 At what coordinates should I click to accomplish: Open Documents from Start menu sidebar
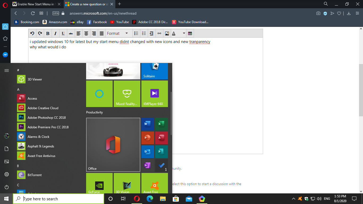click(x=7, y=149)
